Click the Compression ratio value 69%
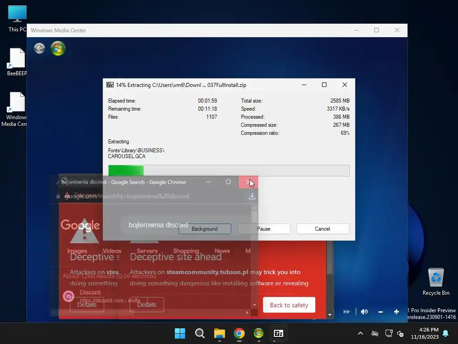Viewport: 458px width, 344px height. pos(345,133)
